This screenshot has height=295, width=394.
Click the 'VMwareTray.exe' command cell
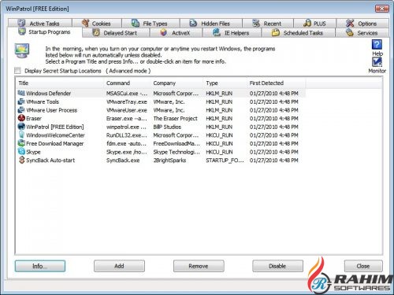[x=127, y=101]
